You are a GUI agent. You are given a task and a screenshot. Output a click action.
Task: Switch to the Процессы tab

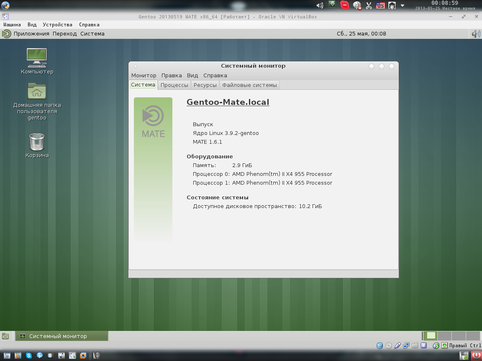click(x=174, y=85)
